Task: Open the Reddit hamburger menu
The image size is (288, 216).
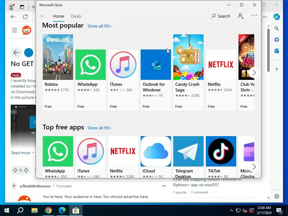Action: tap(14, 30)
